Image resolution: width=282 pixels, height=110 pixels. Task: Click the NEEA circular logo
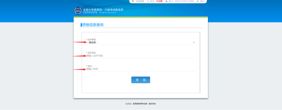tap(78, 11)
